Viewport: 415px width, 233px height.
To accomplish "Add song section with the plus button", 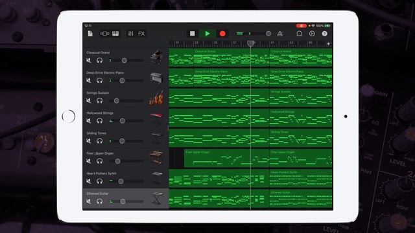I will [x=328, y=44].
